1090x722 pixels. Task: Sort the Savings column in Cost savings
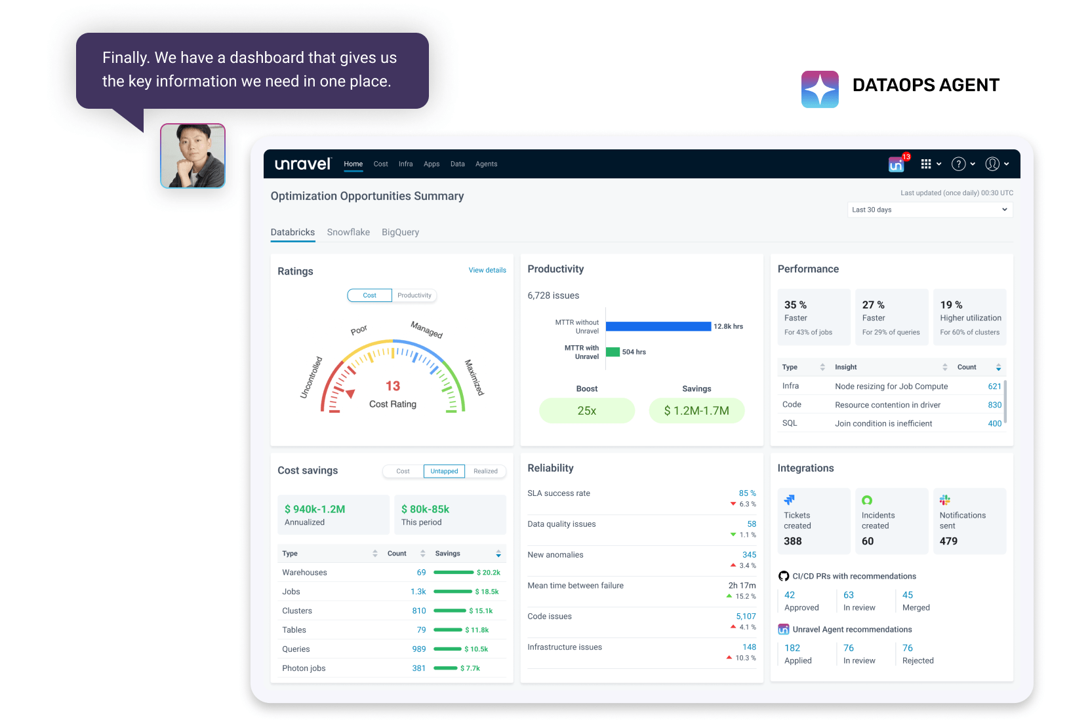[x=496, y=554]
